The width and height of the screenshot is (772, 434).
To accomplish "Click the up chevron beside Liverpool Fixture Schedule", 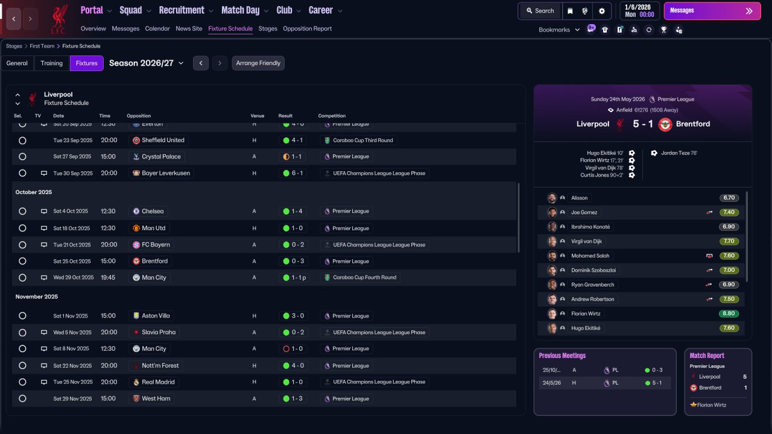I will pos(17,95).
